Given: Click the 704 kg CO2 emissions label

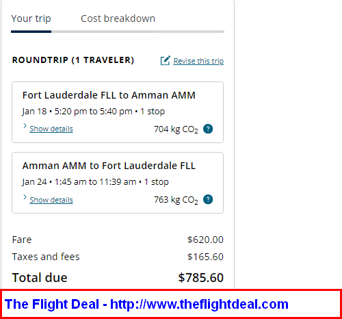Looking at the screenshot, I should (176, 129).
